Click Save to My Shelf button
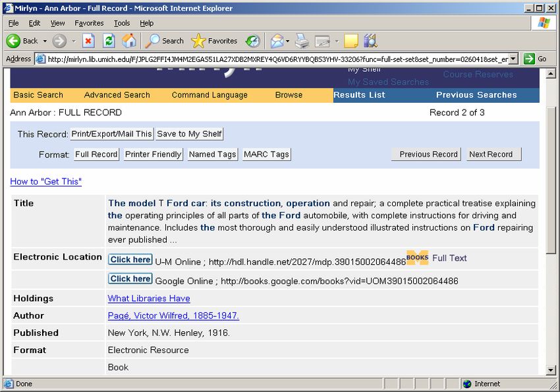Image resolution: width=560 pixels, height=392 pixels. [189, 134]
